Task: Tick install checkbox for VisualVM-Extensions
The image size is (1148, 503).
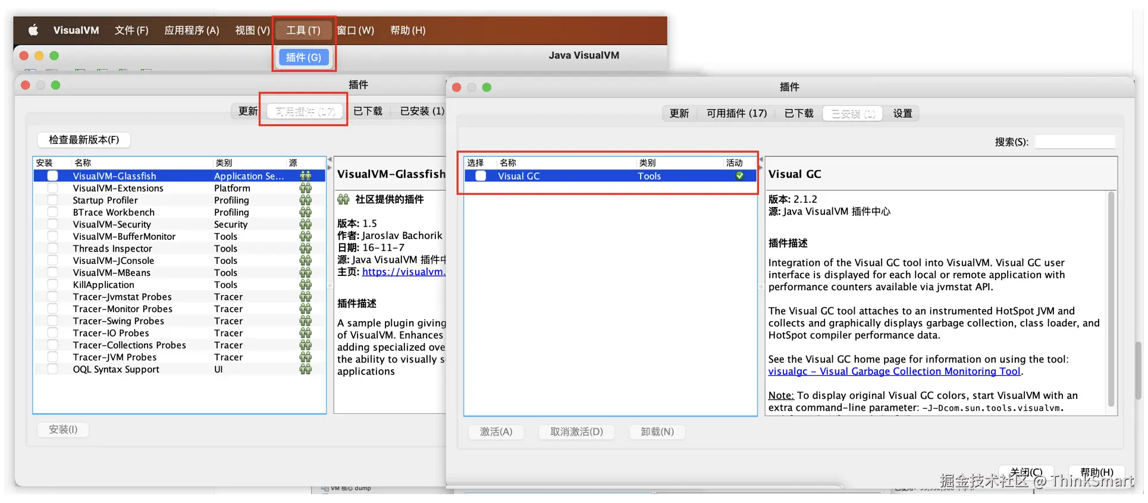Action: pos(53,188)
